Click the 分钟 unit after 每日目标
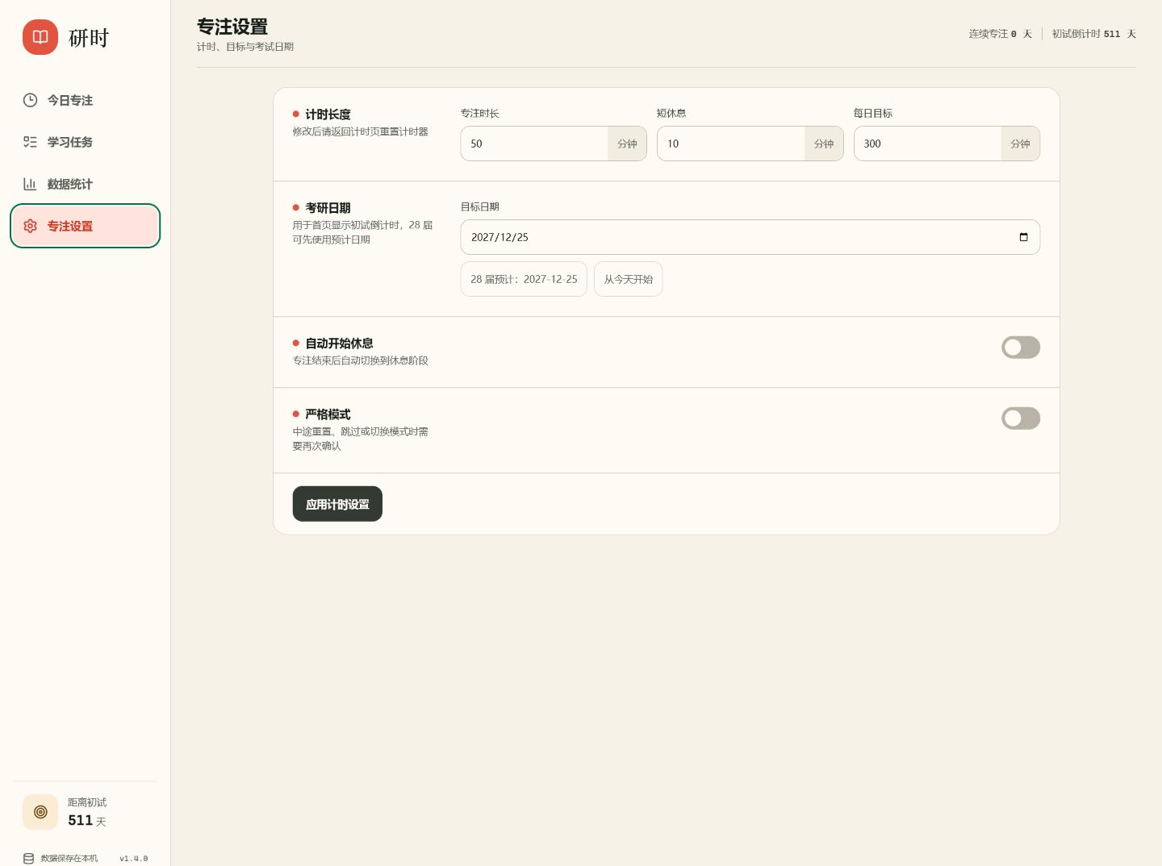This screenshot has width=1162, height=866. 1020,144
